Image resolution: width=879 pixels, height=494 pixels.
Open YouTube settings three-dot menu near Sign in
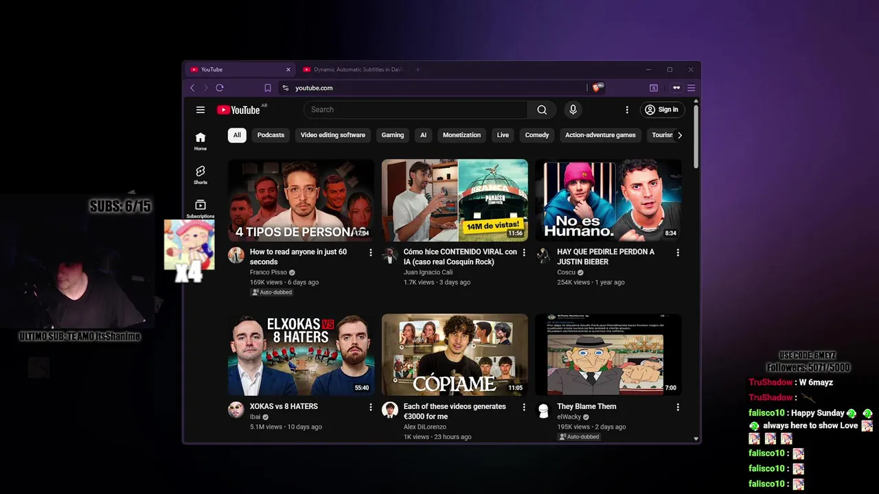(x=626, y=110)
